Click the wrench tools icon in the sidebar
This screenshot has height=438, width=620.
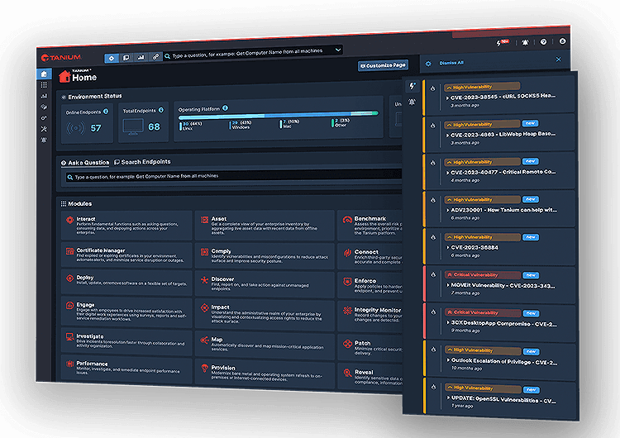pyautogui.click(x=44, y=129)
